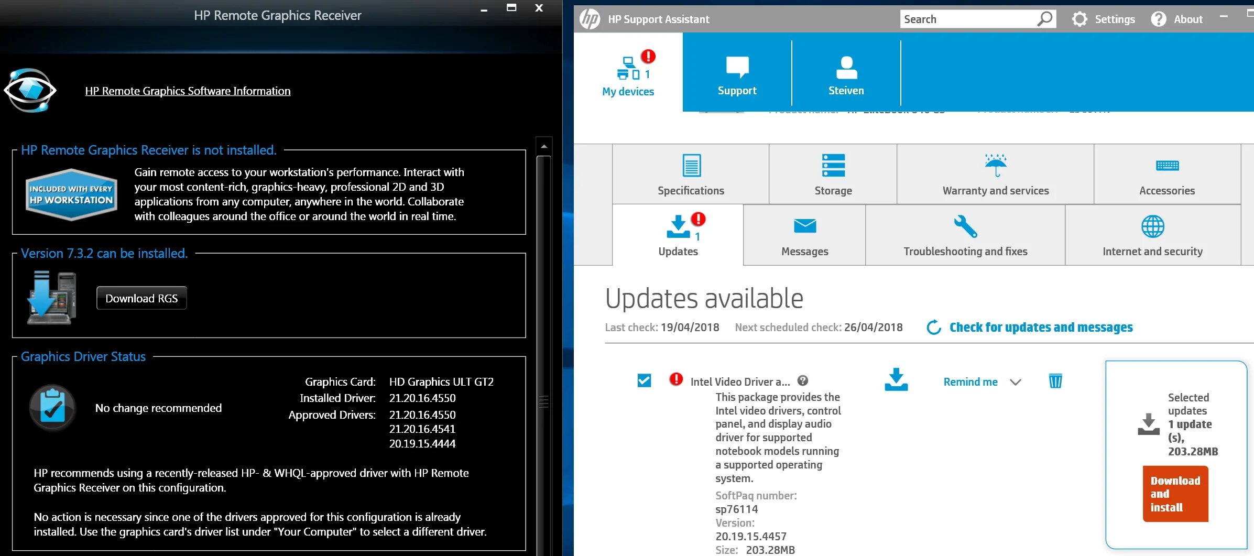Click the HD Graphics ULT GT2 card name
Viewport: 1254px width, 556px height.
coord(441,382)
